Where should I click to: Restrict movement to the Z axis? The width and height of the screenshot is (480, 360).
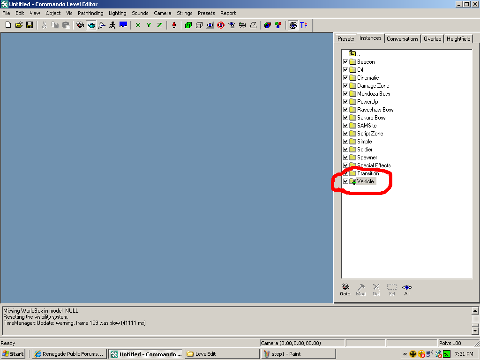click(x=159, y=25)
